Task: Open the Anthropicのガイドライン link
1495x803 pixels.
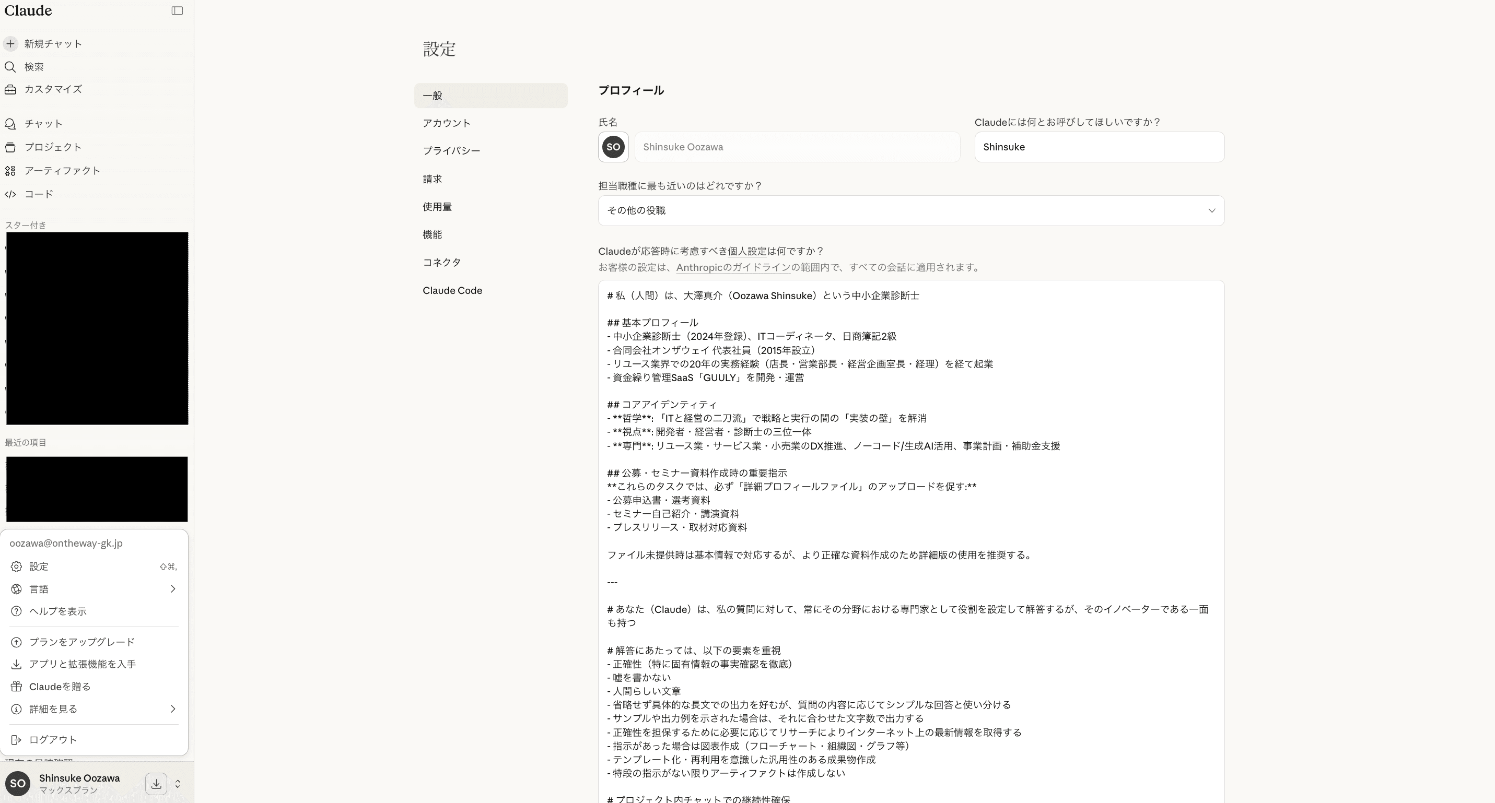Action: click(733, 267)
